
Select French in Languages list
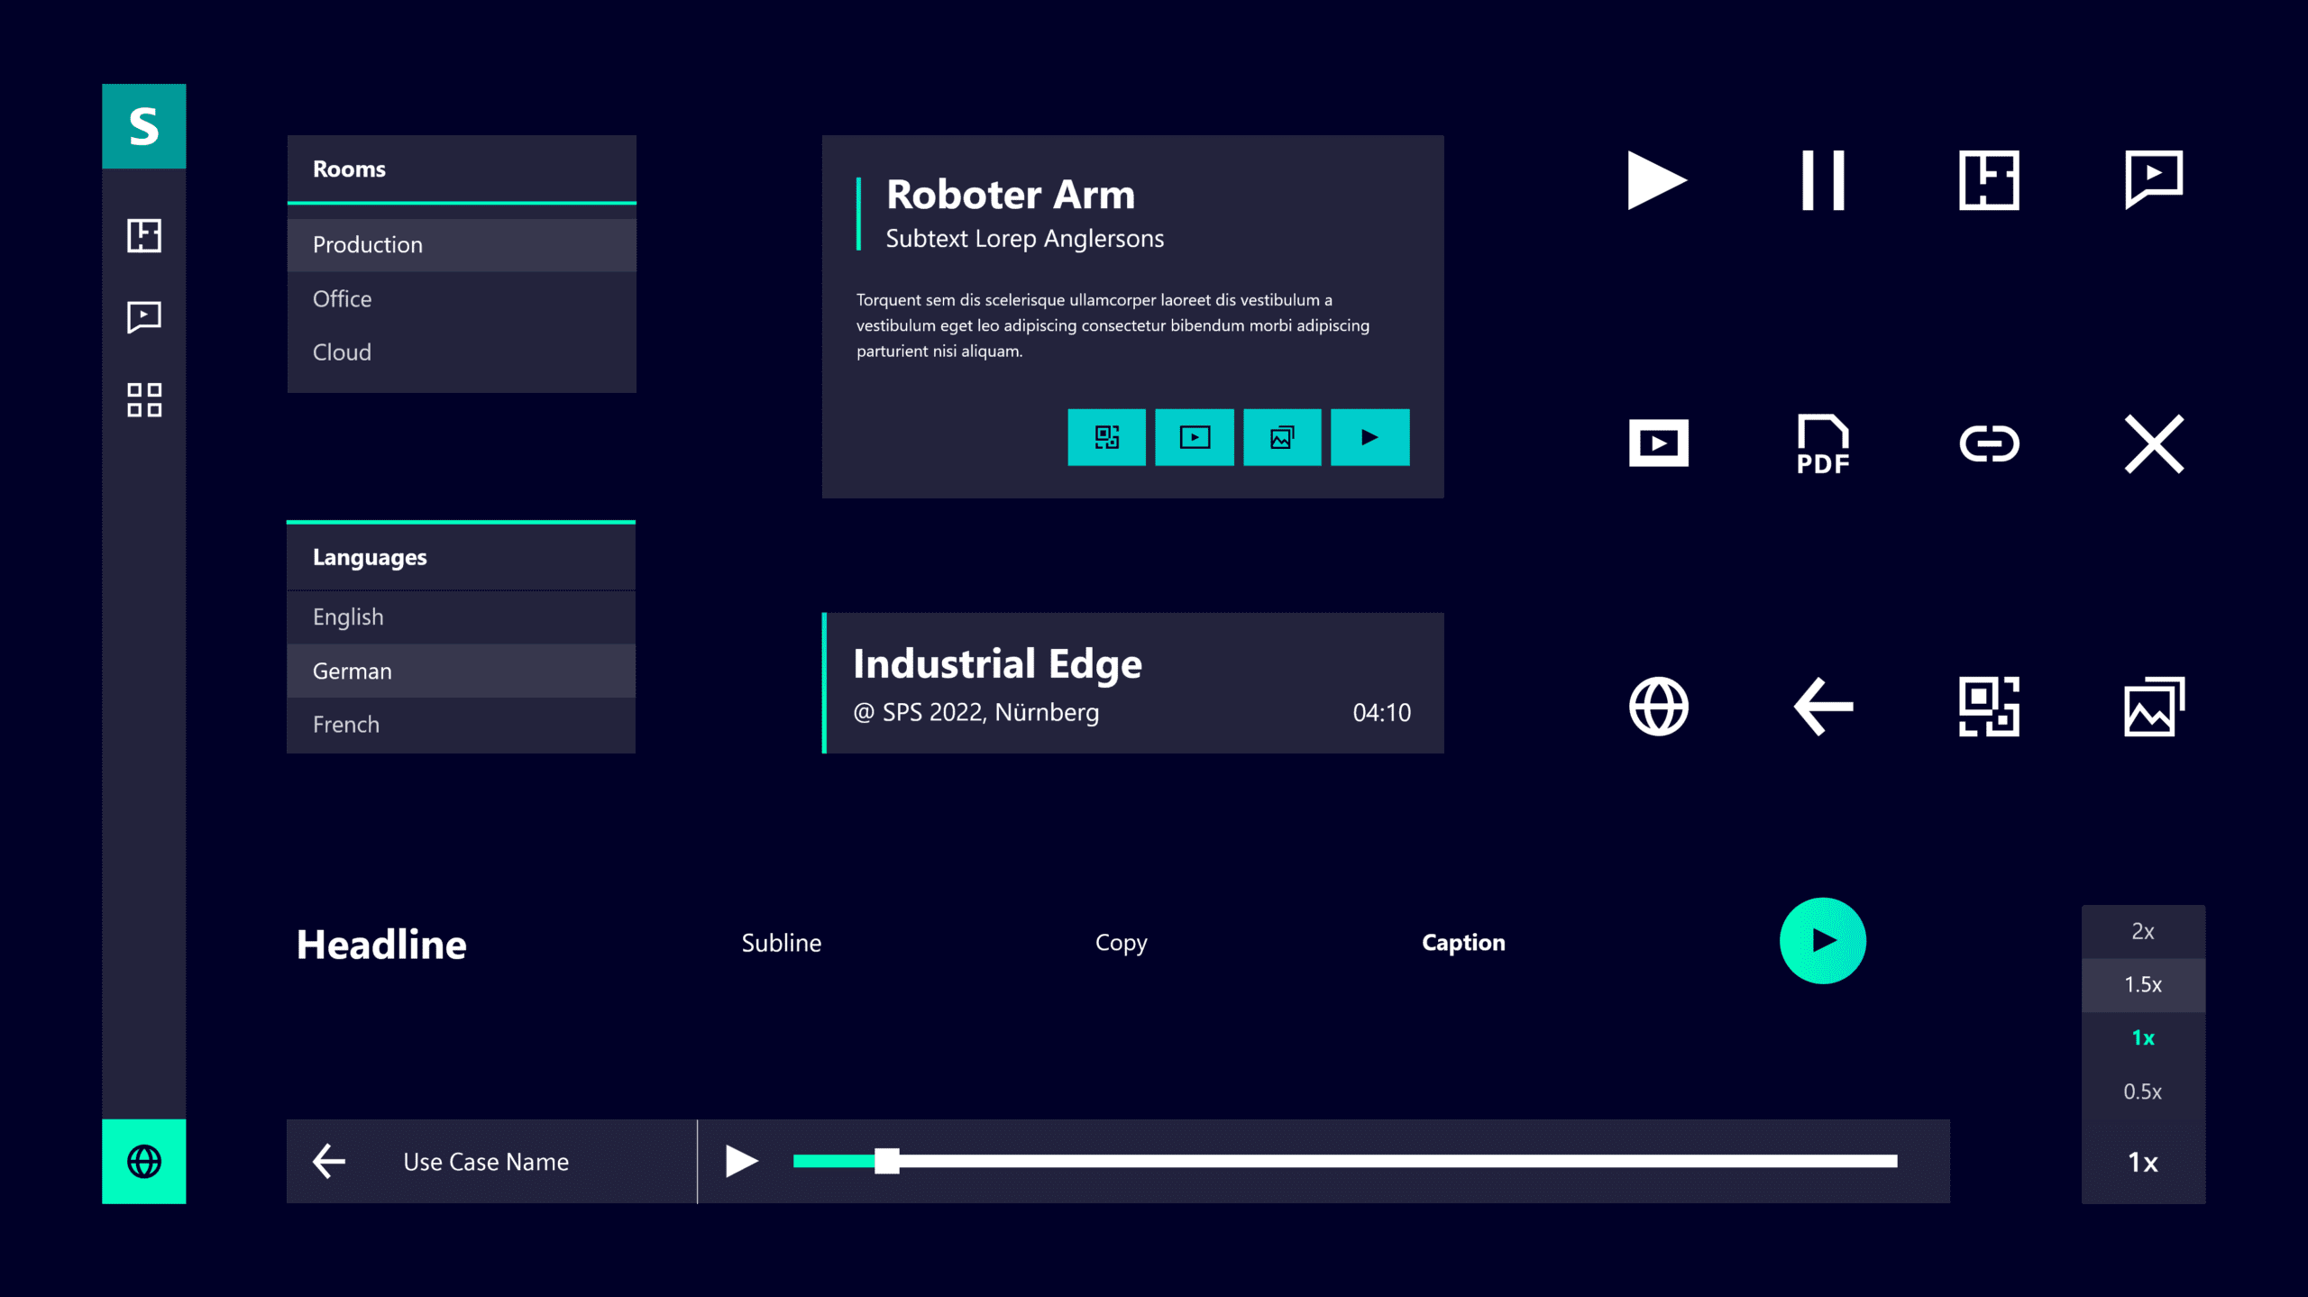click(461, 725)
